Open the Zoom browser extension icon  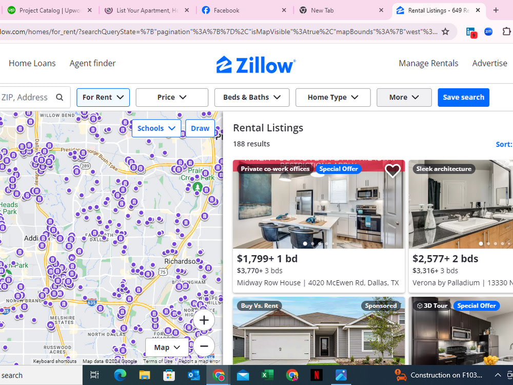pyautogui.click(x=488, y=31)
